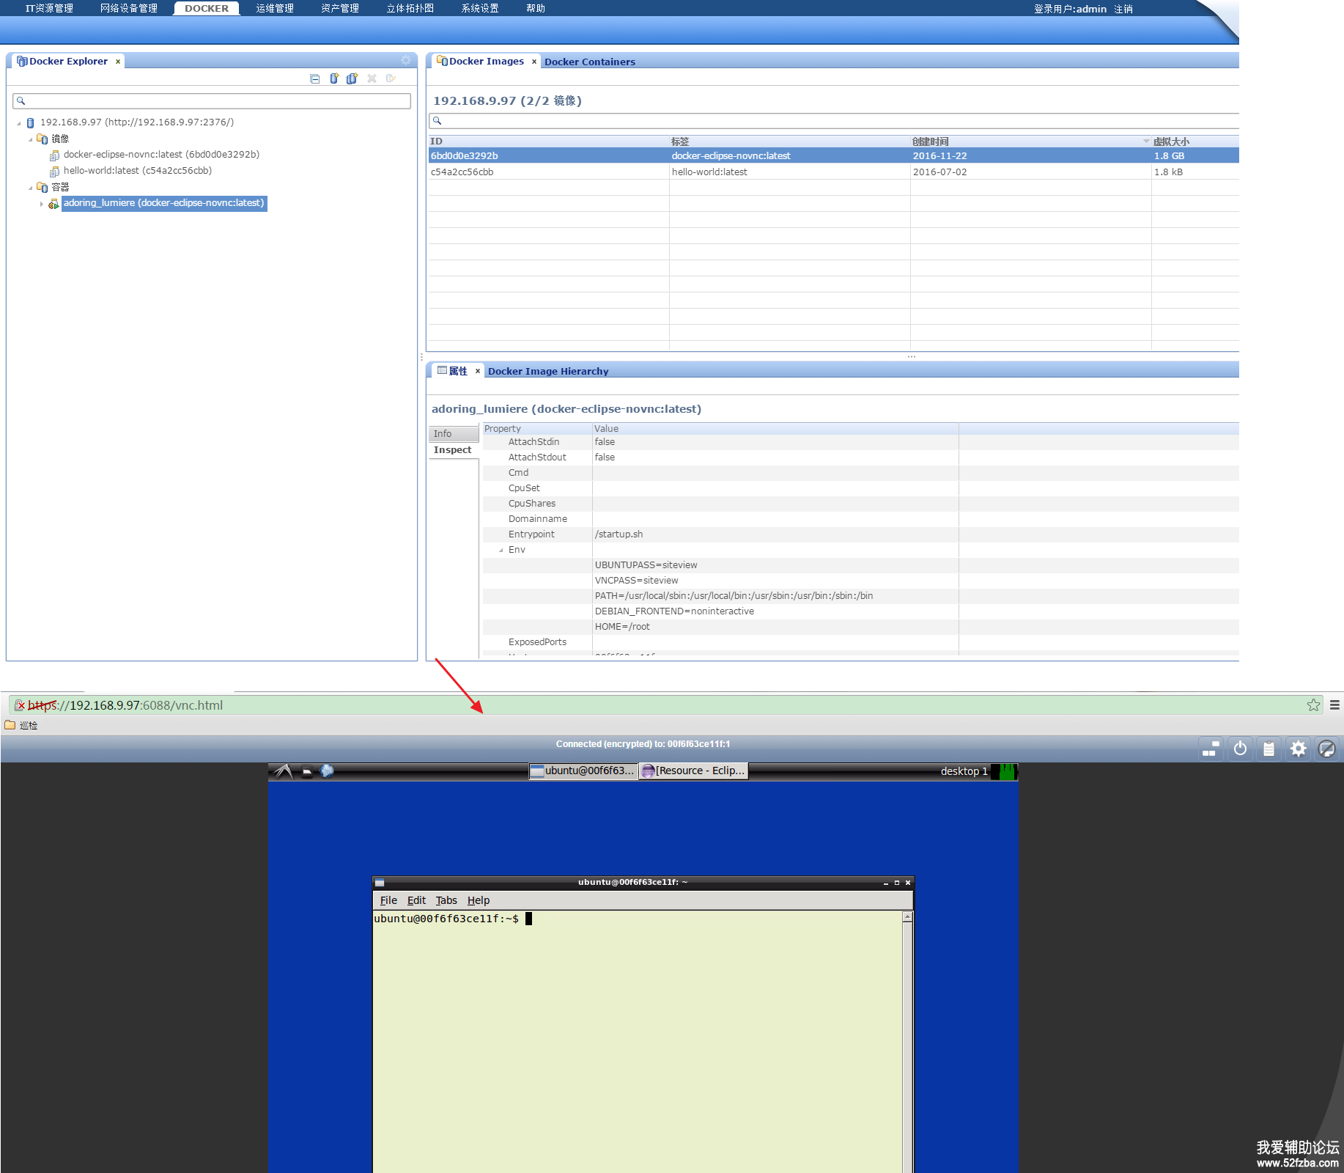This screenshot has width=1344, height=1173.
Task: Open terminal Edit menu
Action: click(x=416, y=900)
